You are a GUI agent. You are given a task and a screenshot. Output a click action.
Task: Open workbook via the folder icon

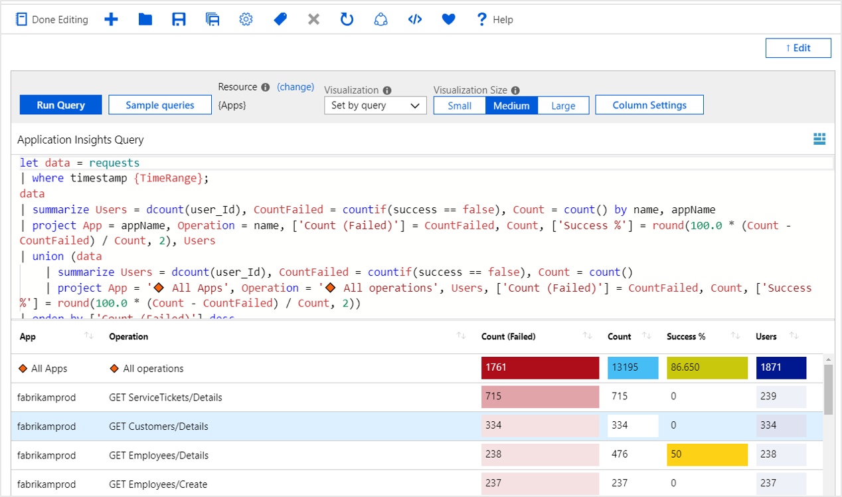[x=145, y=19]
